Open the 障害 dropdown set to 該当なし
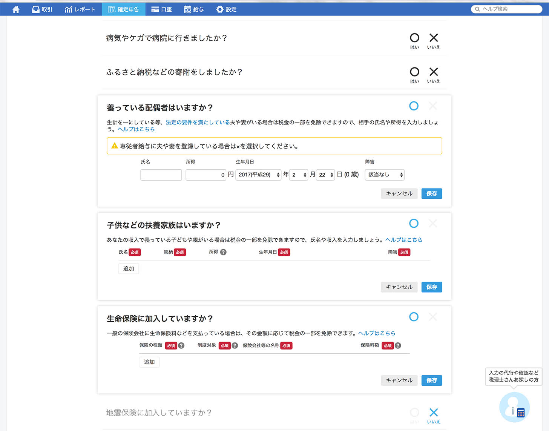This screenshot has width=549, height=431. [x=385, y=175]
